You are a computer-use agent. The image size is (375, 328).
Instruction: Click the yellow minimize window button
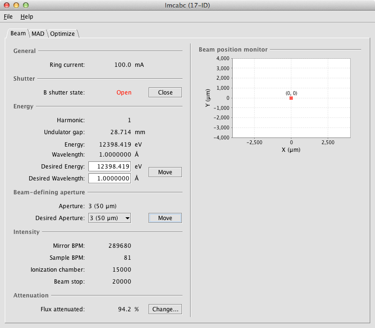click(x=16, y=5)
